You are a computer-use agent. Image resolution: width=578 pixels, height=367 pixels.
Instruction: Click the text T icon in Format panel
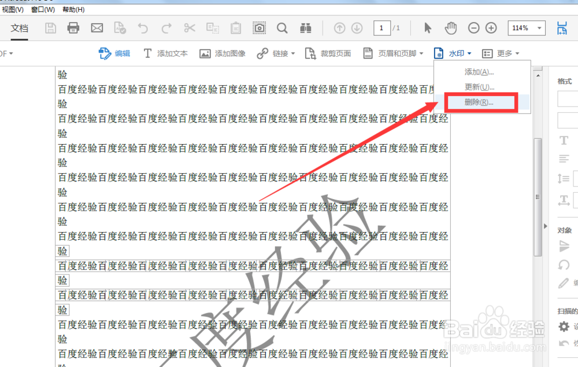(x=564, y=140)
